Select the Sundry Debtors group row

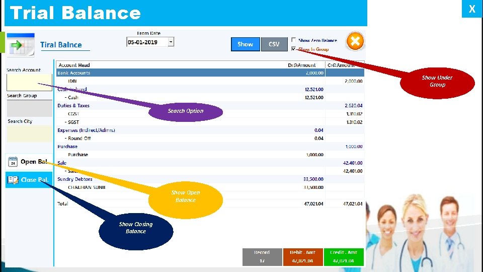210,179
